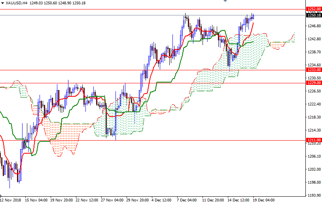Click the 7 Dec 04:00 time axis label
Viewport: 322px width, 203px height.
(187, 200)
